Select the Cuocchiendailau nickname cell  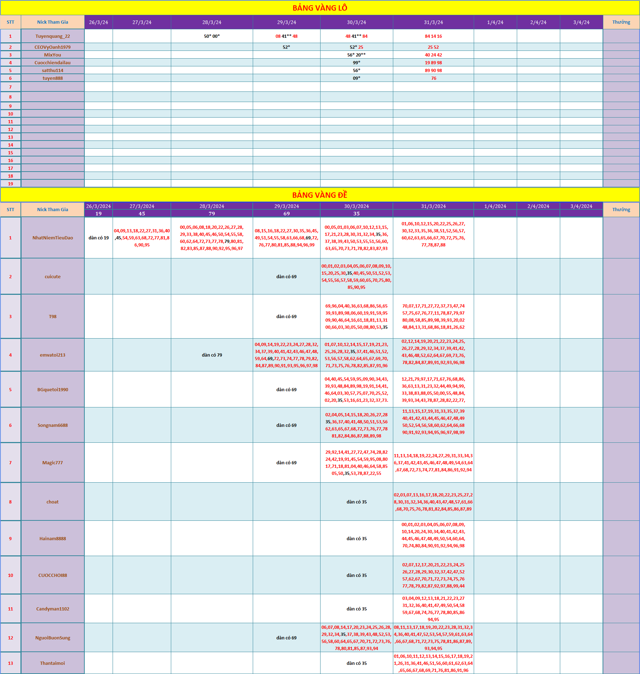(53, 62)
